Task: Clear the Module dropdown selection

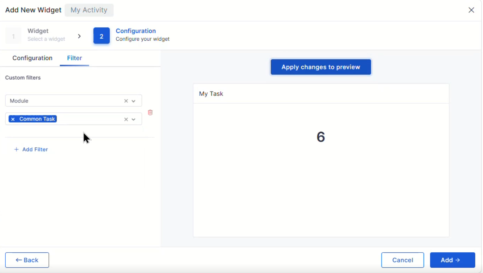Action: coord(126,101)
